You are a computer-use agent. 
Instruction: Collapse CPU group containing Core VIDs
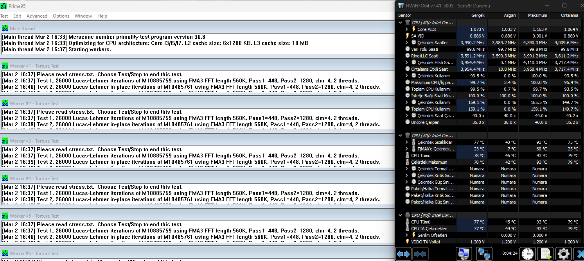(x=400, y=23)
